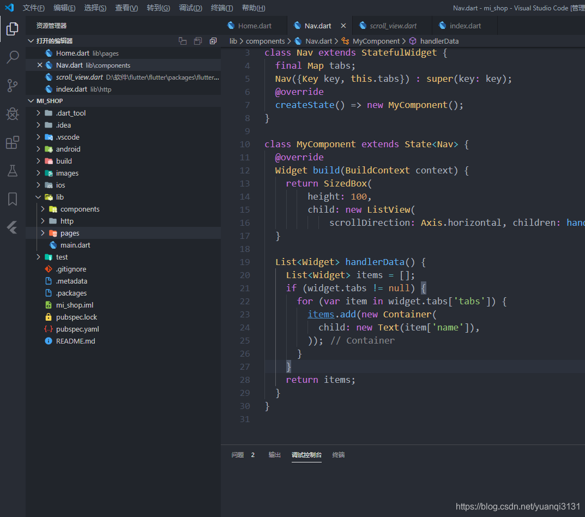Click components in the breadcrumb path
Screen dimensions: 585x517
coord(266,41)
